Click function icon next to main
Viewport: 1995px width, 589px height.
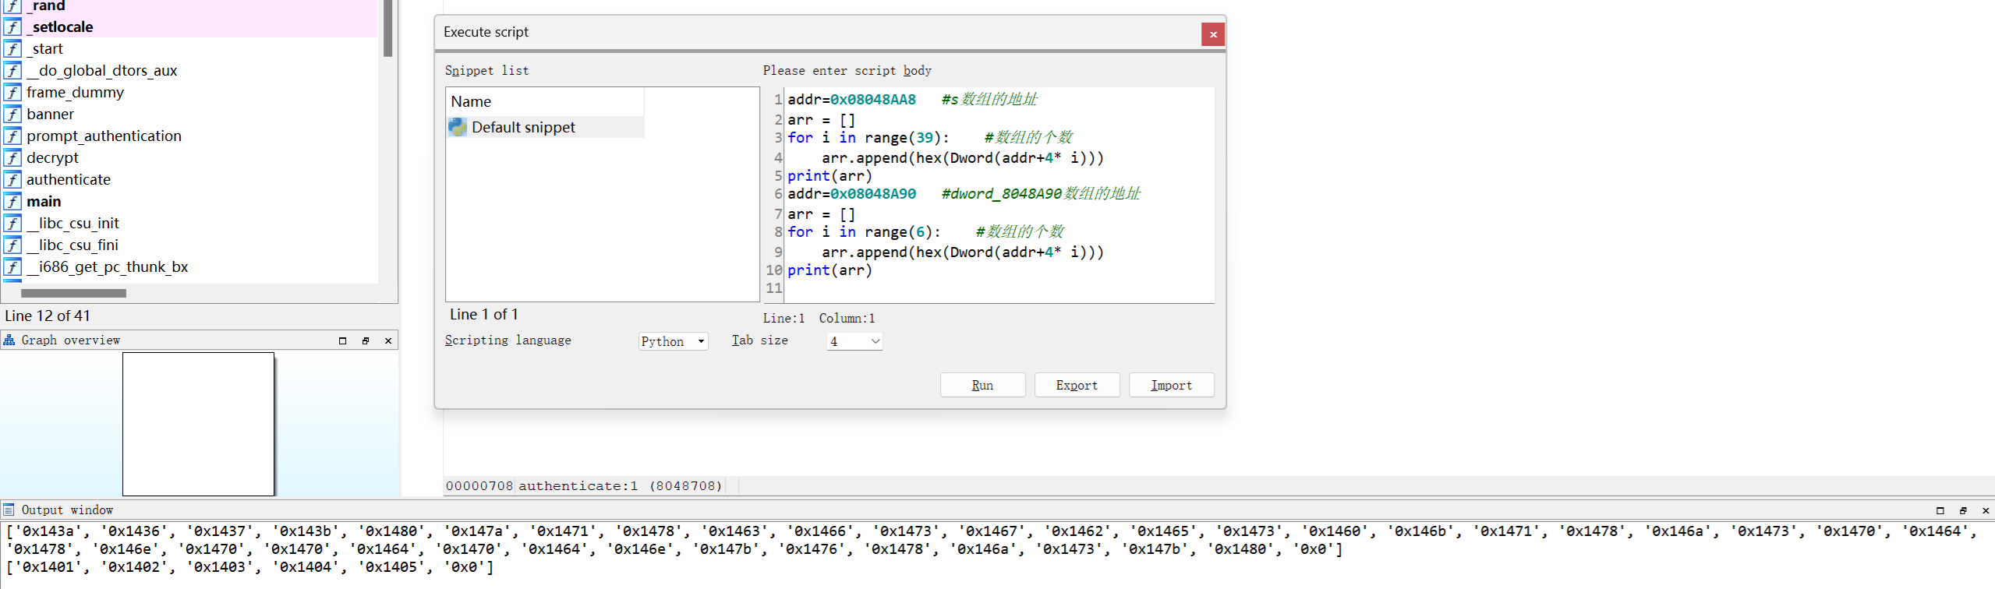click(12, 202)
